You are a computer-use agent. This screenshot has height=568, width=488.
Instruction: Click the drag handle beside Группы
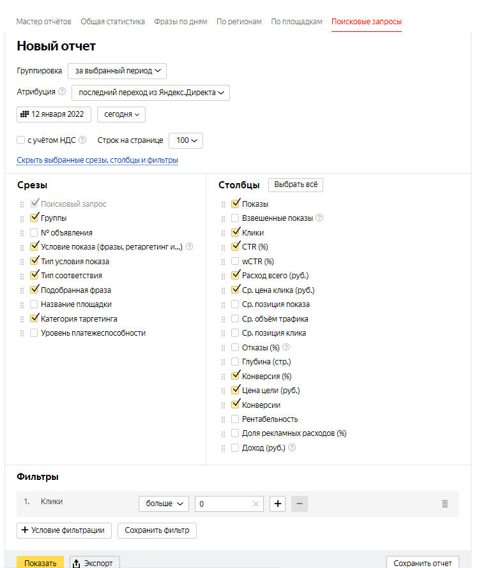(x=22, y=219)
